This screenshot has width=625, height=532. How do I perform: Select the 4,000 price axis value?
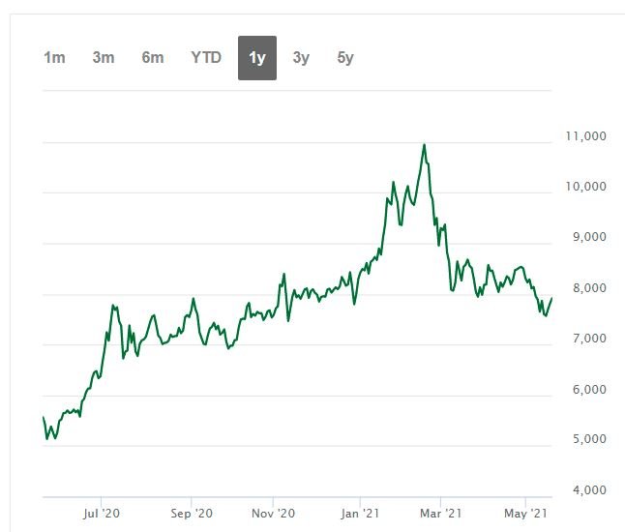(x=585, y=490)
